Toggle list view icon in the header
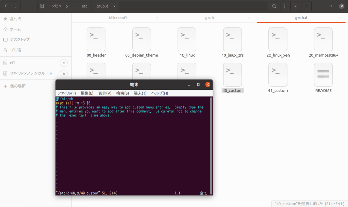This screenshot has height=207, width=348. pyautogui.click(x=285, y=6)
